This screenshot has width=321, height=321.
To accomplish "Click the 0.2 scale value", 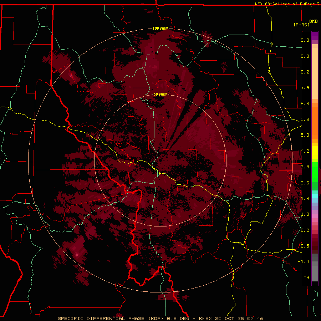I will (305, 230).
